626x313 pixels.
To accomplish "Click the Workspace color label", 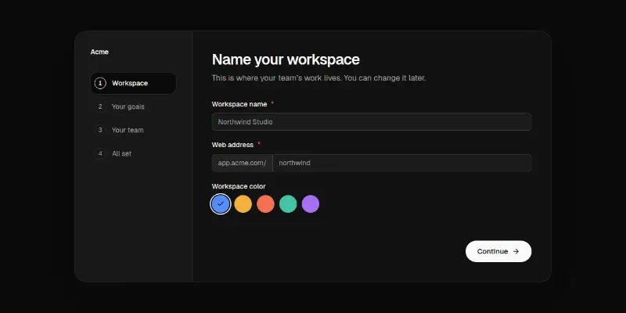I will tap(239, 186).
